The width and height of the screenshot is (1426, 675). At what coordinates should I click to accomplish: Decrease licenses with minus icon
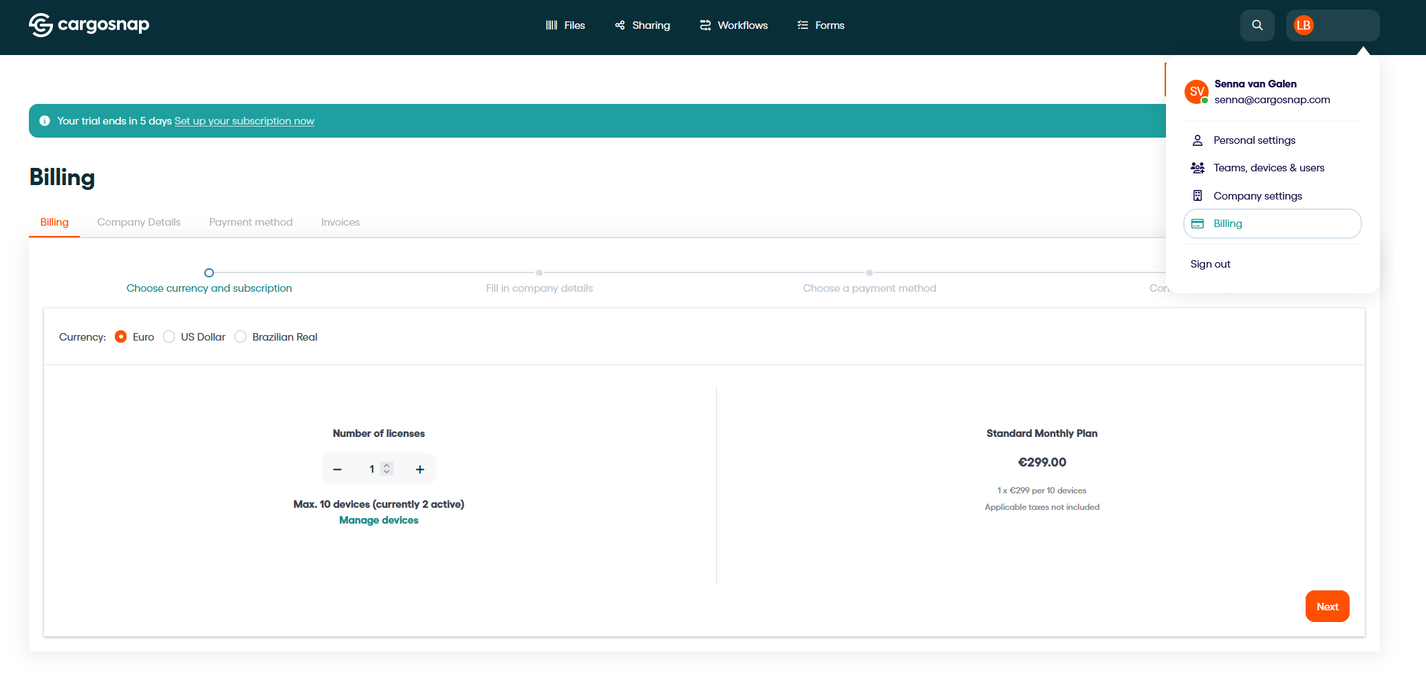[337, 469]
